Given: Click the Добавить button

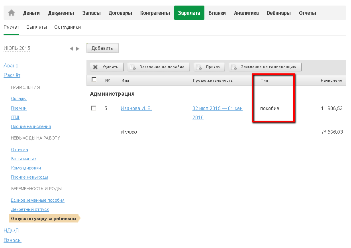Looking at the screenshot, I should point(102,48).
